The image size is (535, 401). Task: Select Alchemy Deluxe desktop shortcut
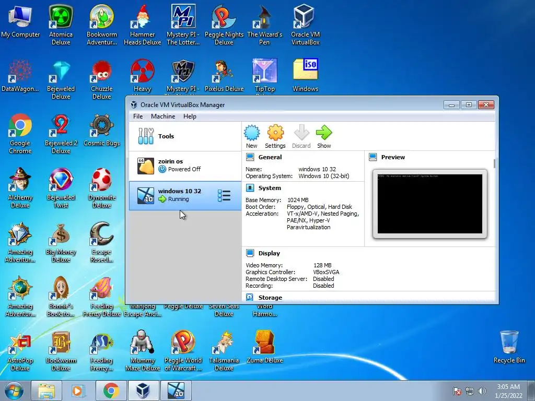pos(20,188)
